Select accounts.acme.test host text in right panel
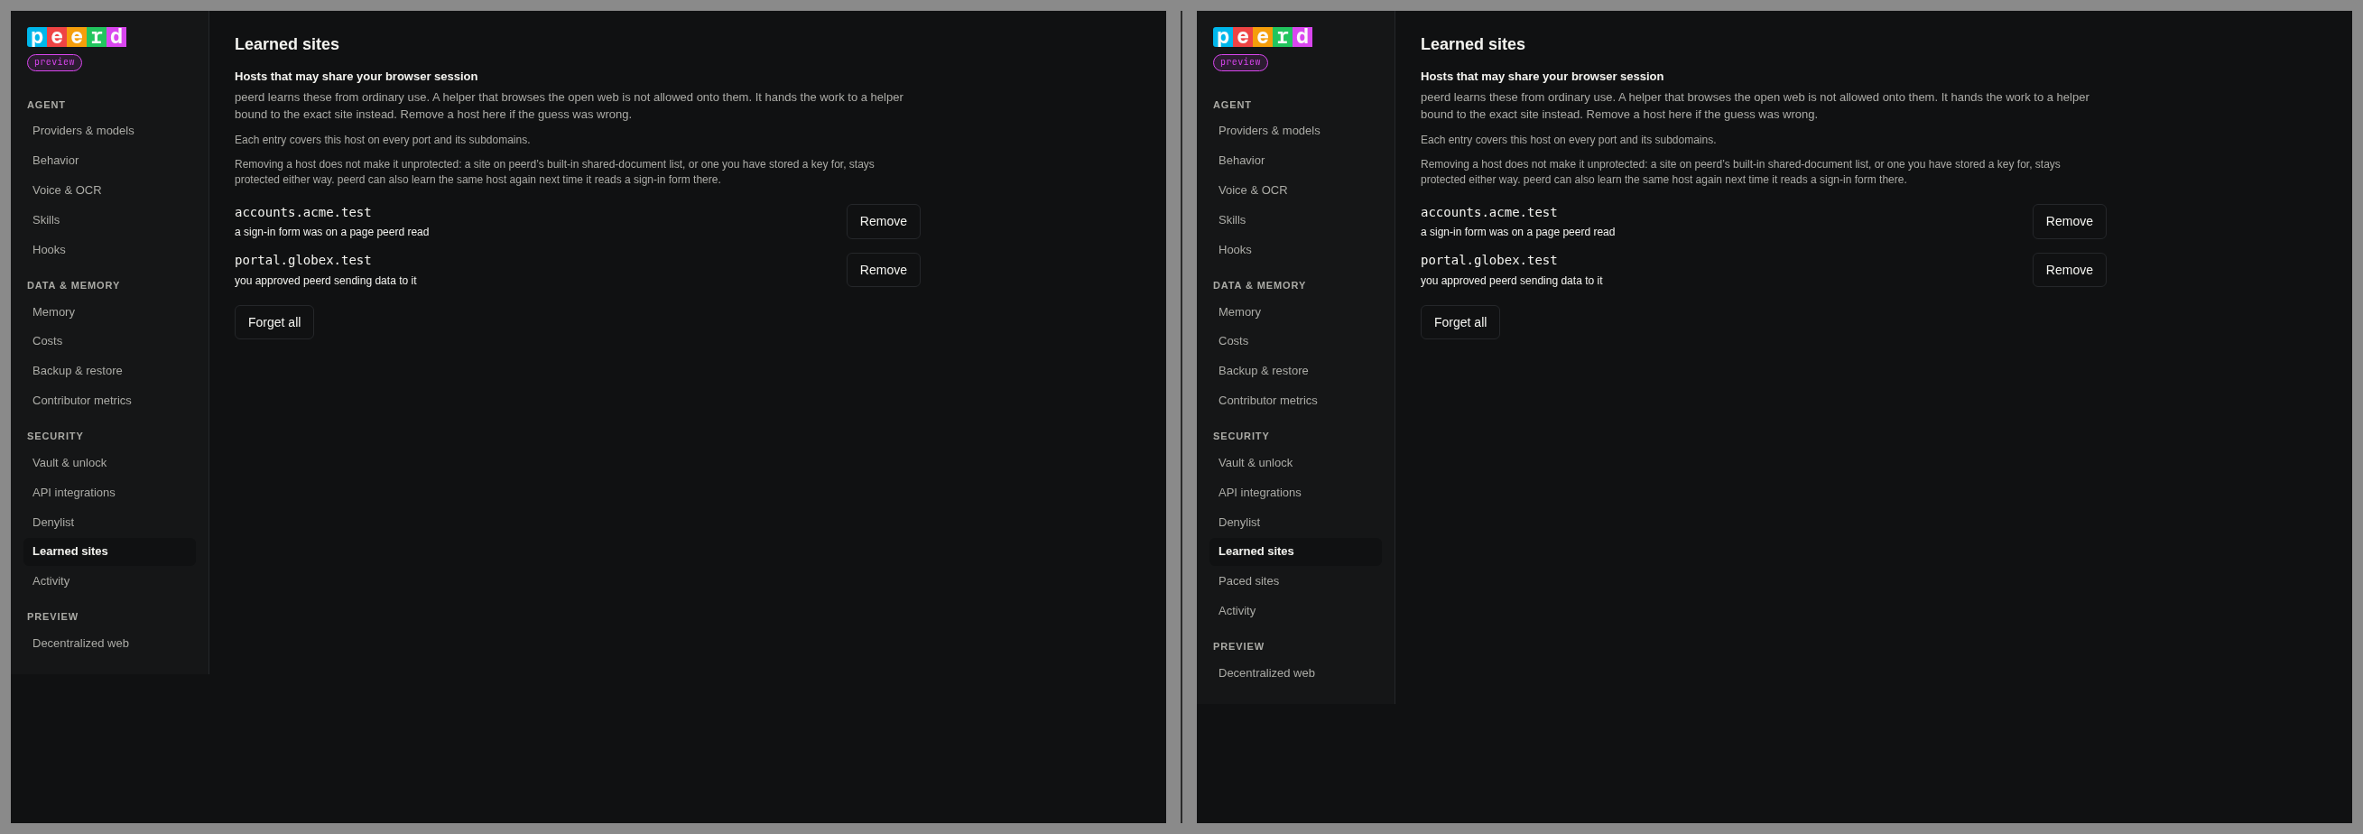 tap(1488, 212)
